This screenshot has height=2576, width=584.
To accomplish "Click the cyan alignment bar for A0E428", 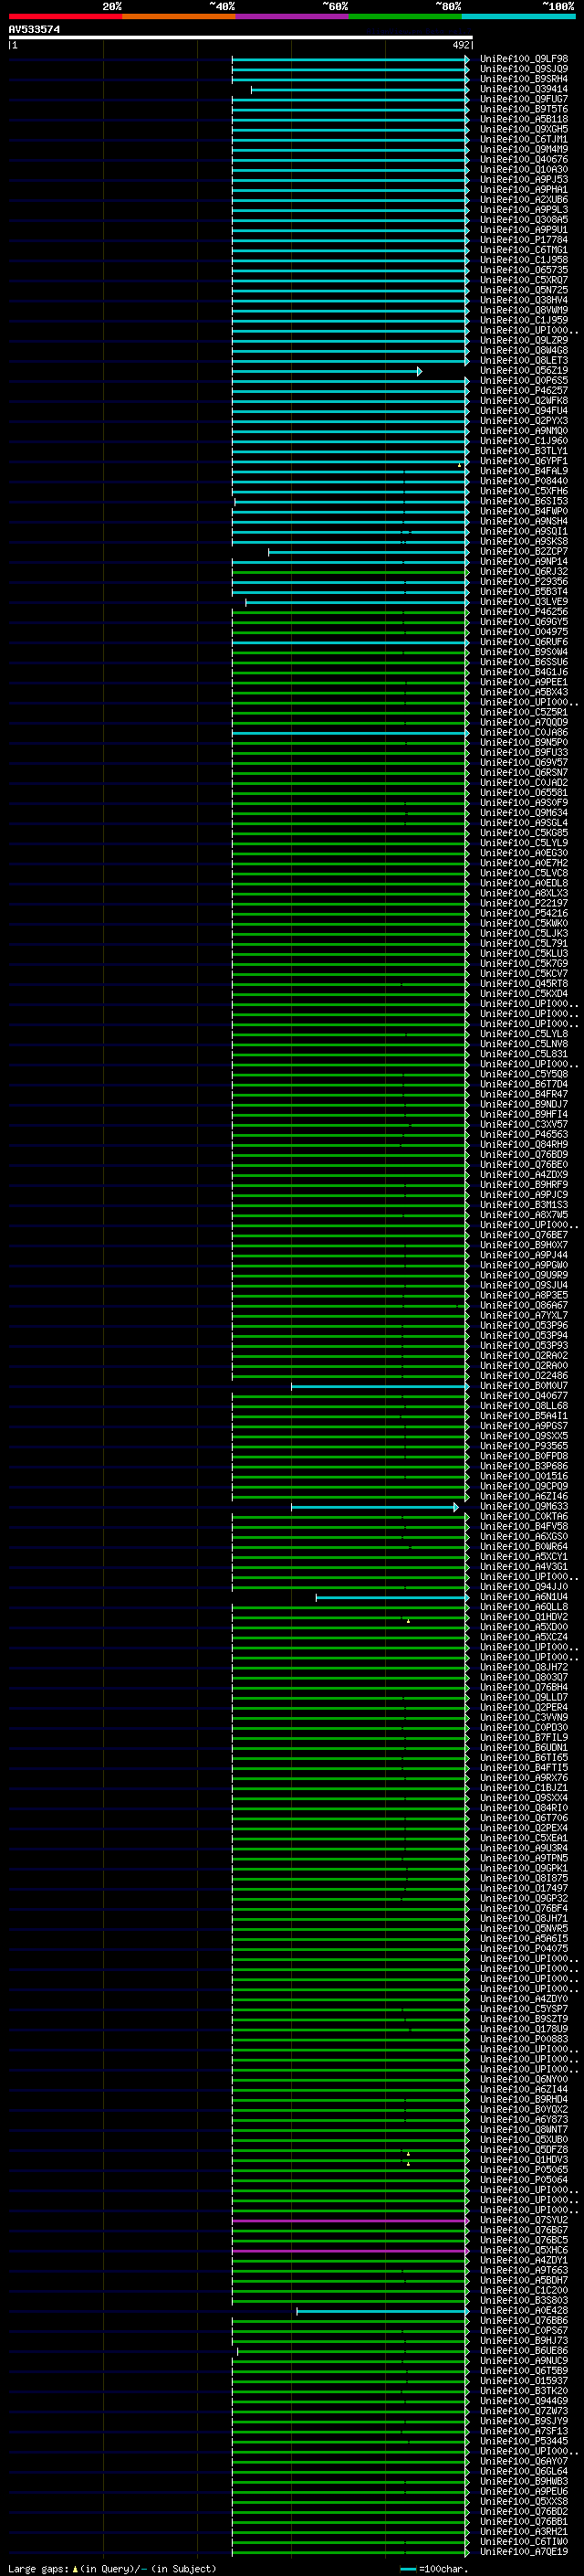I will coord(382,2311).
